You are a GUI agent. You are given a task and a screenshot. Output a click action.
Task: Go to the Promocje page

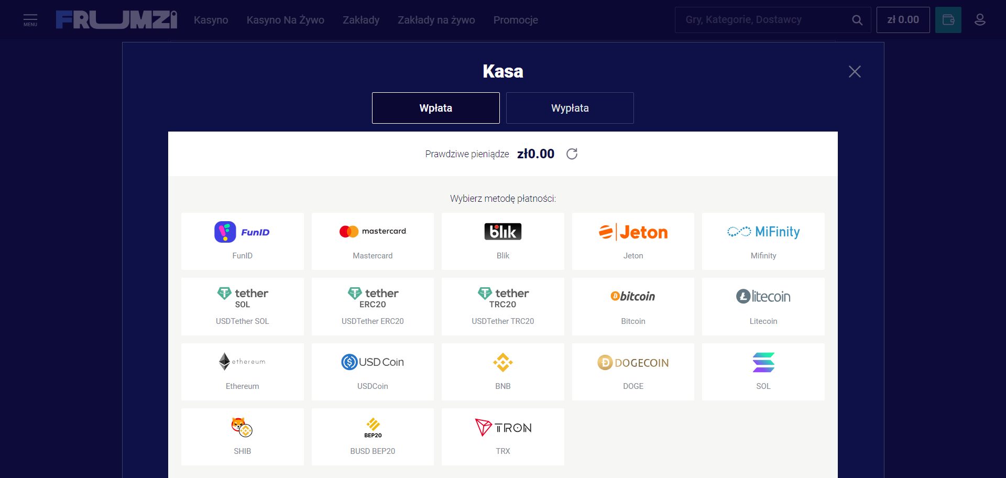[515, 20]
